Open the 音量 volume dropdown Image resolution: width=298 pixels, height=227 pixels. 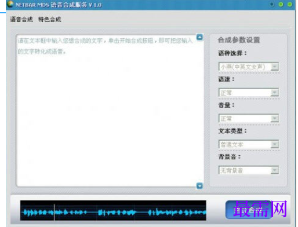click(x=249, y=118)
